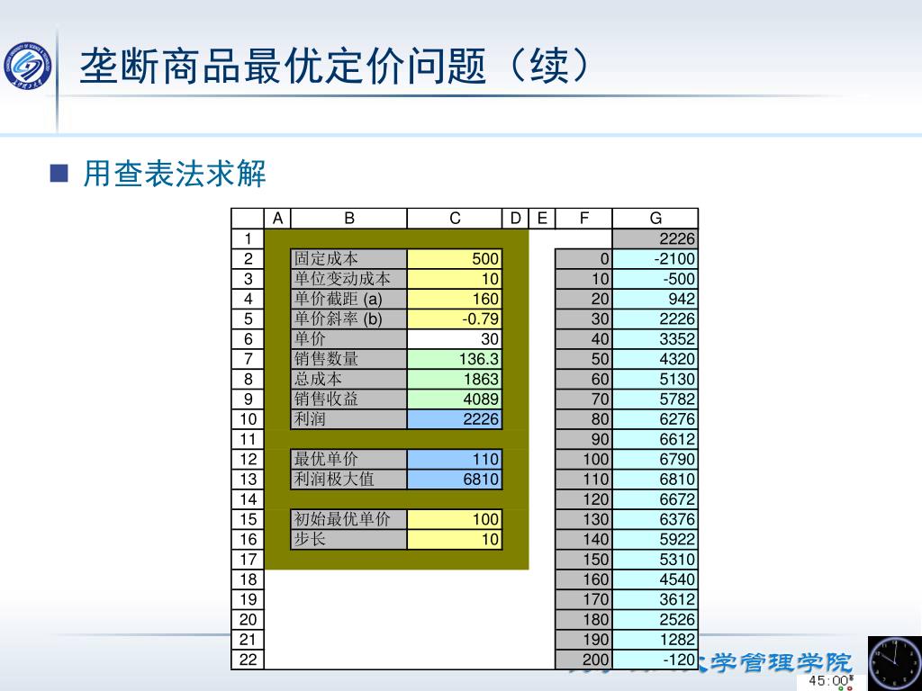Click the profit cell 2526
The image size is (922, 691).
tap(655, 619)
